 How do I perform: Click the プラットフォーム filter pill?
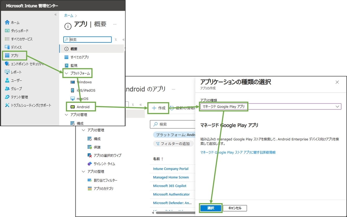[x=175, y=135]
